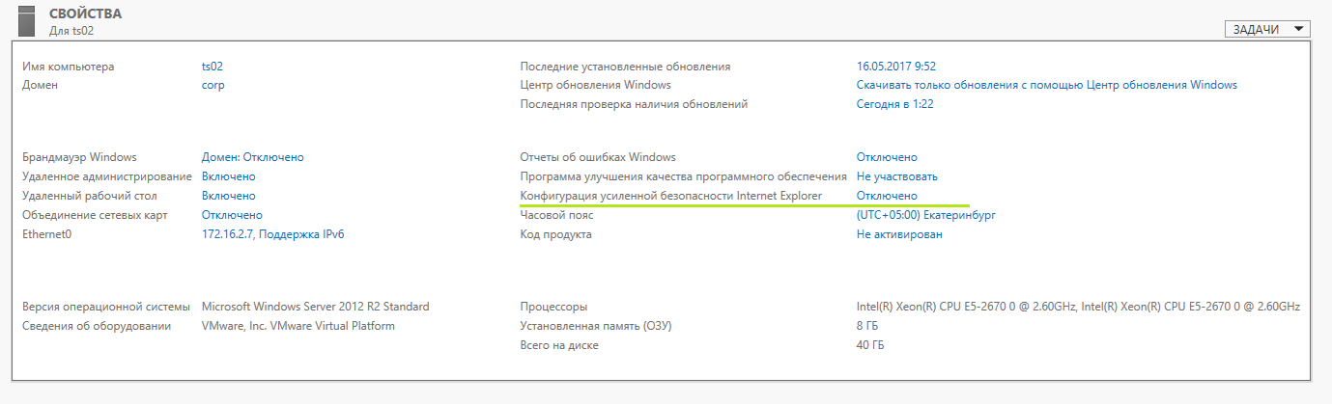Open computer name link ts02

(213, 67)
